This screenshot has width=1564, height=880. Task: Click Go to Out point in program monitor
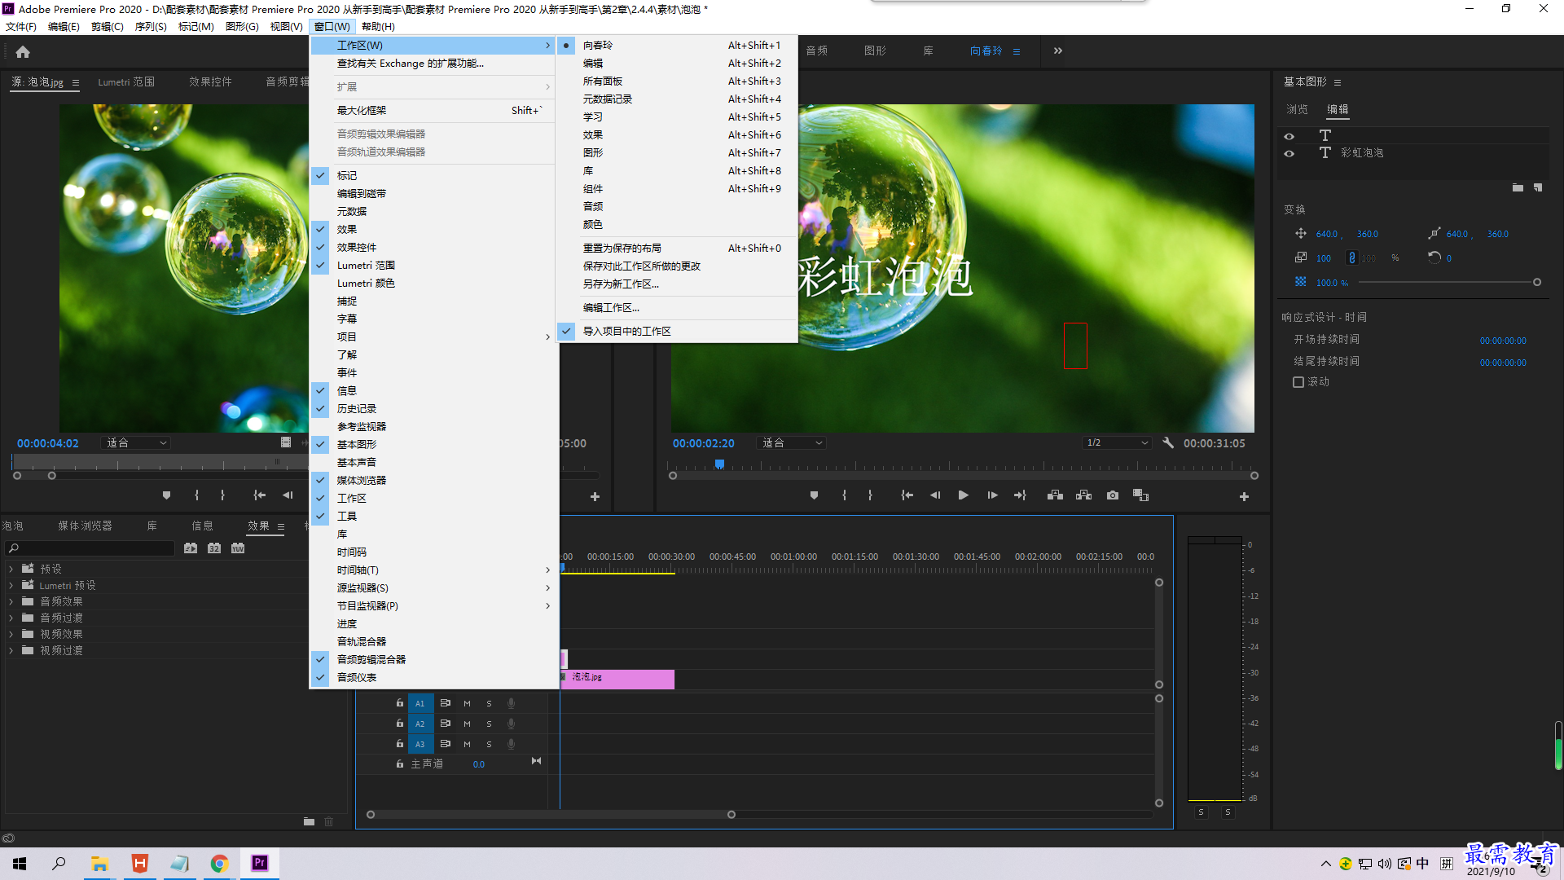click(x=1020, y=495)
